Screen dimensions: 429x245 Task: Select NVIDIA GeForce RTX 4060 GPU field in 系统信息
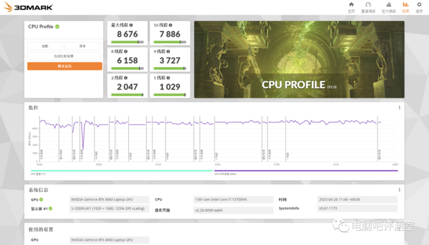pos(109,199)
